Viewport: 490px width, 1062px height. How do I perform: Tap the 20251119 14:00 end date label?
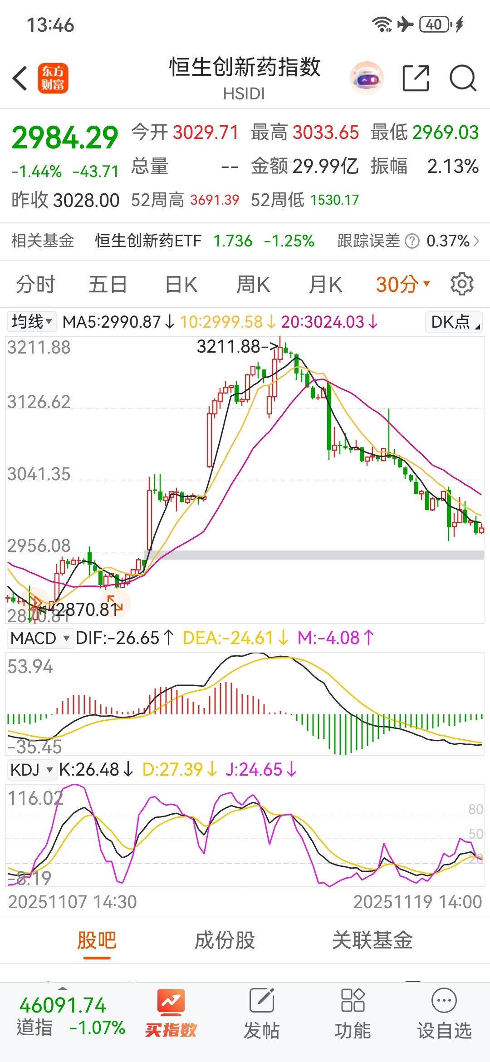417,902
